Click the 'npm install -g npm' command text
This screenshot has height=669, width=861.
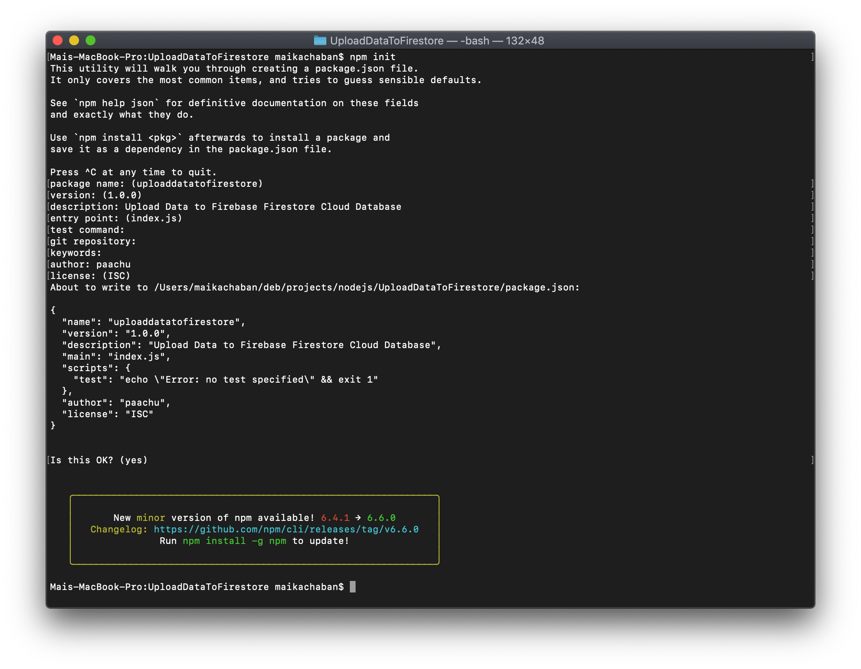(234, 541)
